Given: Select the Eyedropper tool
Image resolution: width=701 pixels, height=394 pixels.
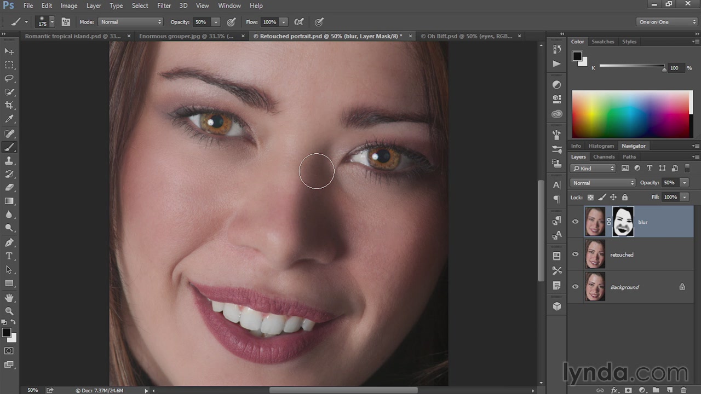Looking at the screenshot, I should [9, 119].
